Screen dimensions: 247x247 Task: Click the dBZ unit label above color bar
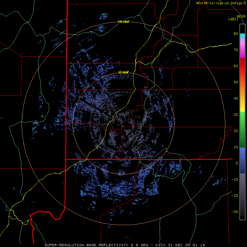(233, 19)
